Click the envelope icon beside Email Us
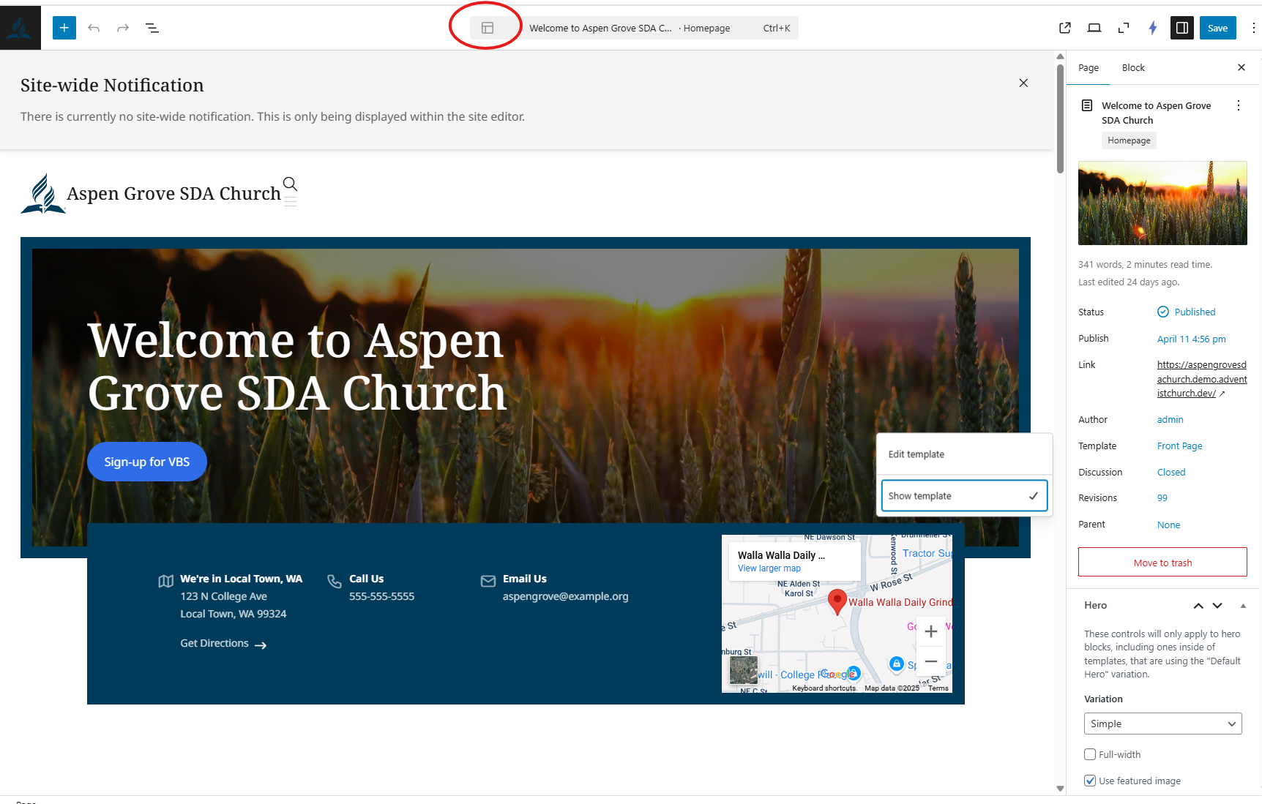The height and width of the screenshot is (804, 1262). click(x=488, y=581)
